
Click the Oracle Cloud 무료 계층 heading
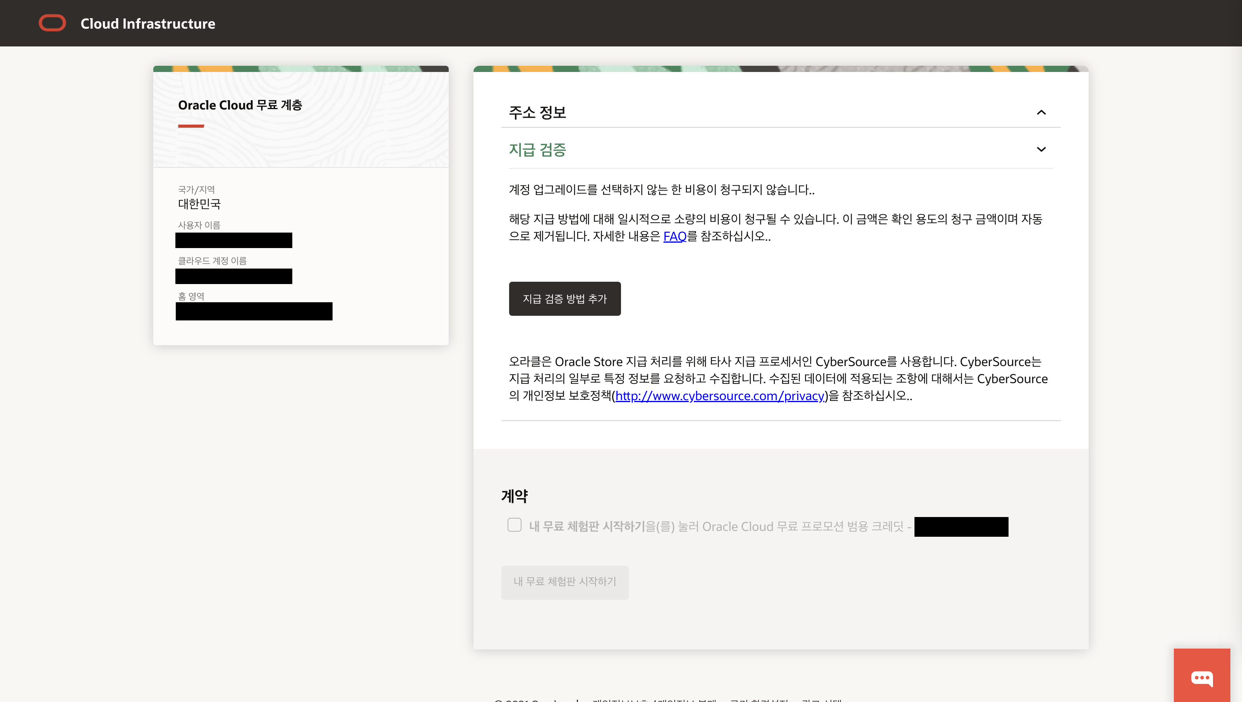pos(240,105)
